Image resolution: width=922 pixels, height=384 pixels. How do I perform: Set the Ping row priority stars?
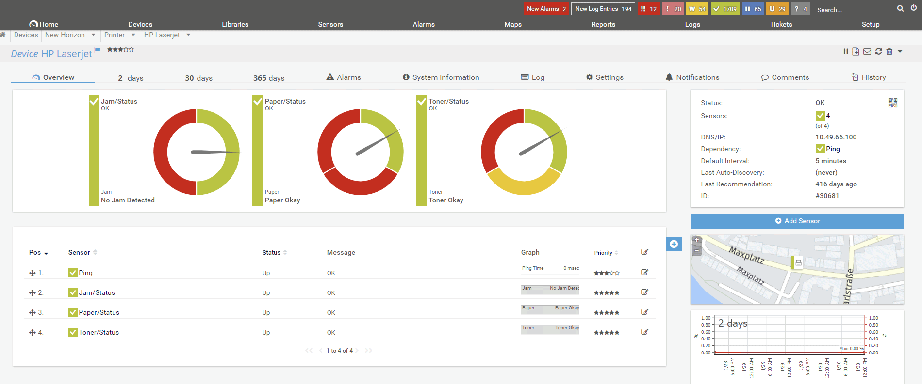coord(607,273)
